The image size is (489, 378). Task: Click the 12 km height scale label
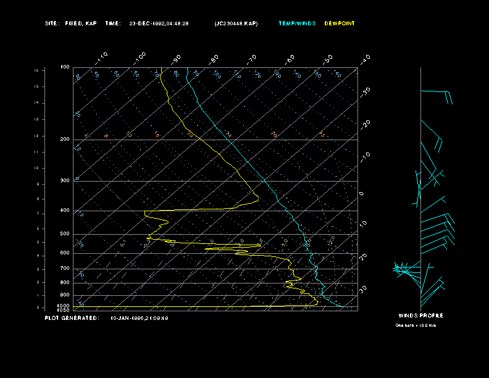coord(36,136)
